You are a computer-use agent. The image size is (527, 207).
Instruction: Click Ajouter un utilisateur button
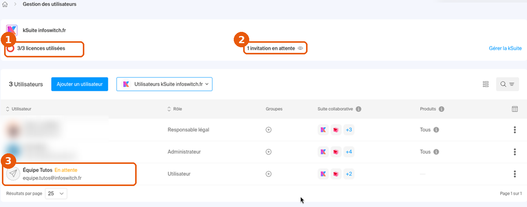click(x=79, y=84)
